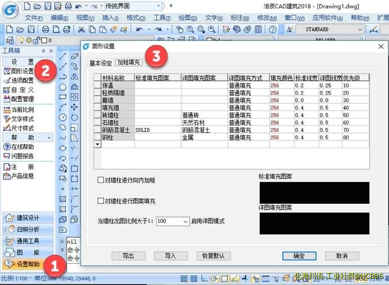Click the 文字样式 toolbox entry
Screen dimensions: 389x285
point(22,118)
